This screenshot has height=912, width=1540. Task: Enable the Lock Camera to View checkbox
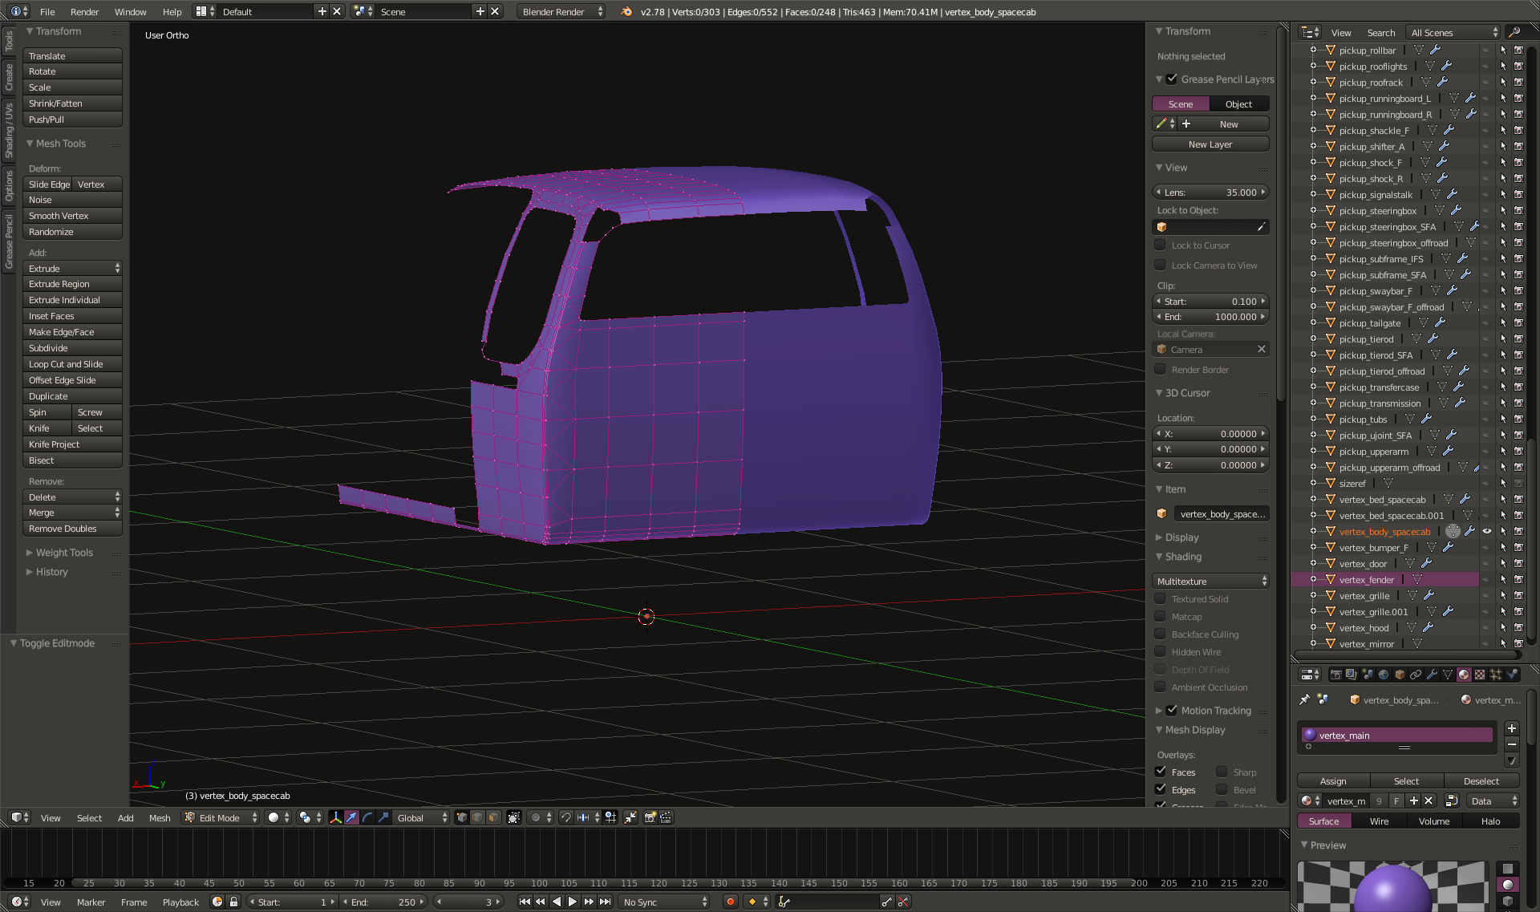pyautogui.click(x=1160, y=265)
